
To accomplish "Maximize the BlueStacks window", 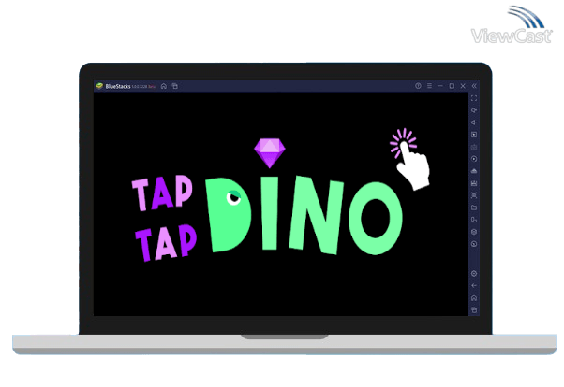I will (x=452, y=86).
